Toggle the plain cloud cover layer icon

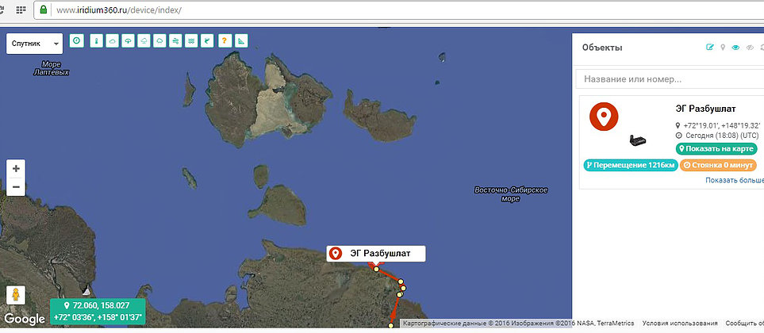point(112,41)
